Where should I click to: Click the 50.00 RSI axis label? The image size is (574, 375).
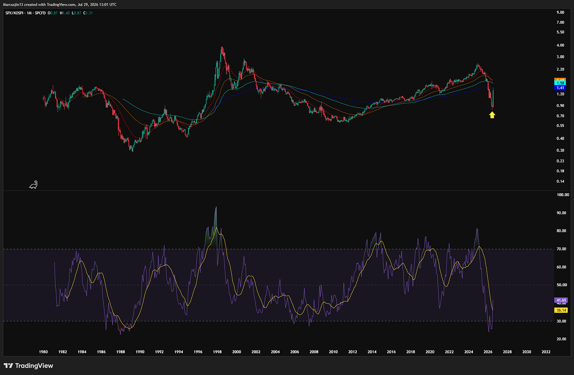tap(561, 285)
